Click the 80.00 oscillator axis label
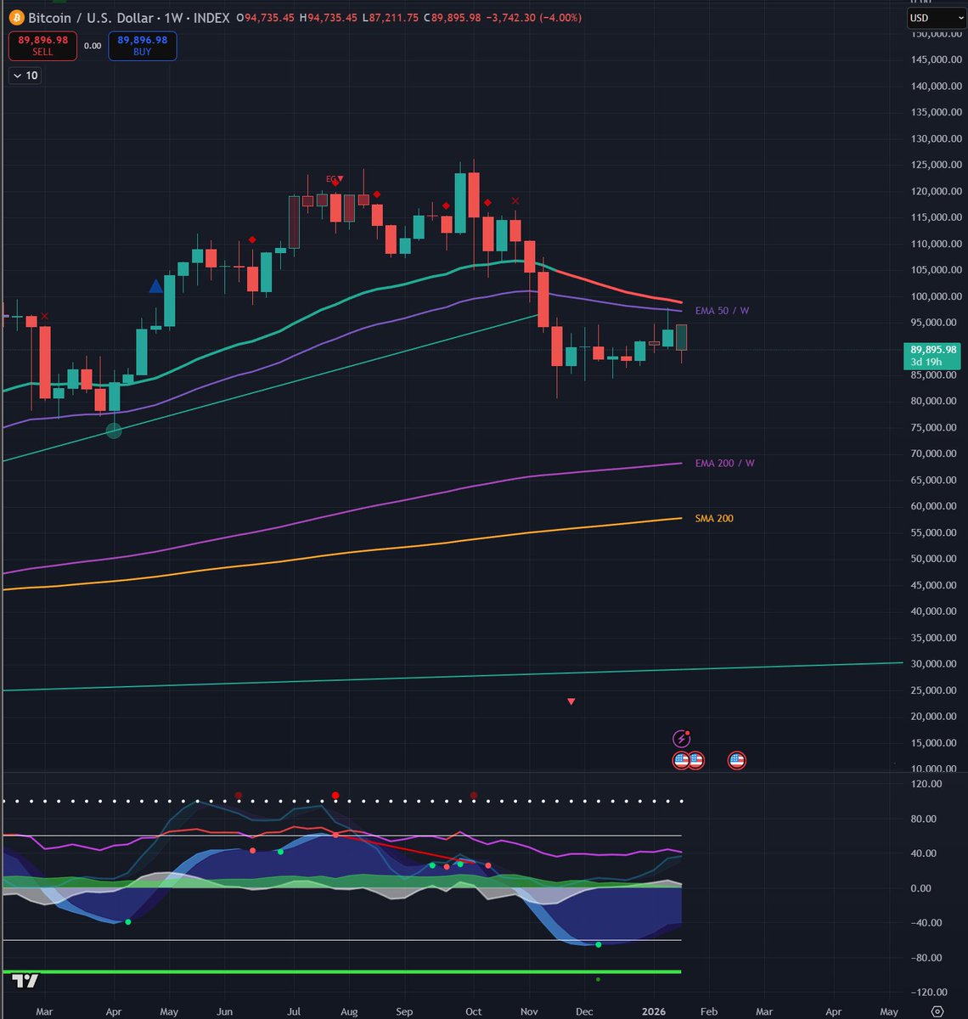 [x=923, y=819]
